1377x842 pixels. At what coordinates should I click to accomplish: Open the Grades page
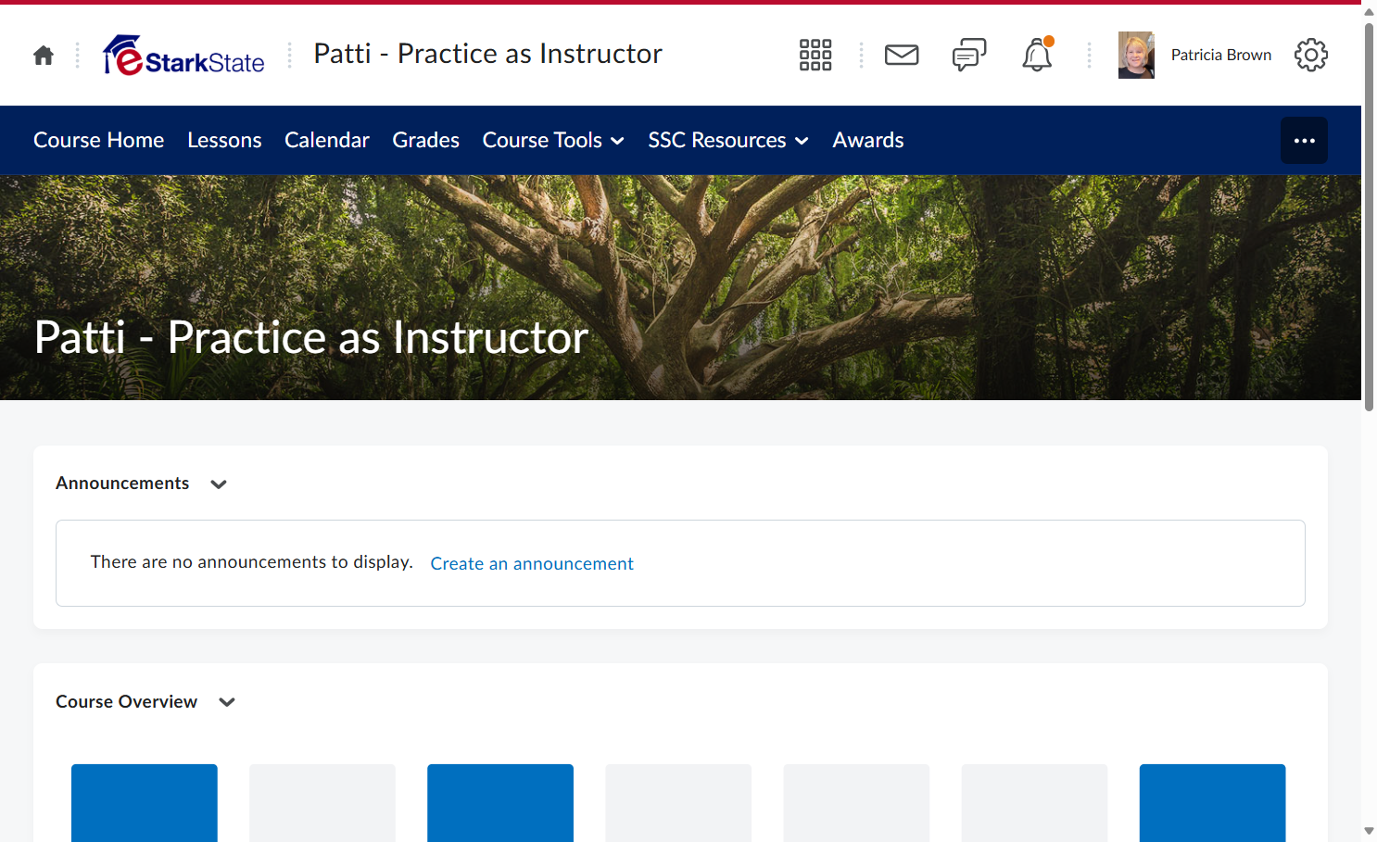pyautogui.click(x=426, y=140)
